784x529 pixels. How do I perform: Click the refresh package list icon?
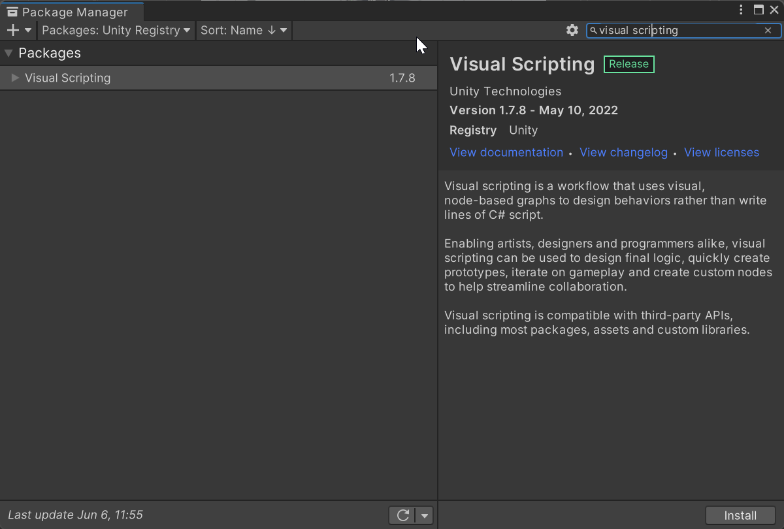pyautogui.click(x=402, y=515)
